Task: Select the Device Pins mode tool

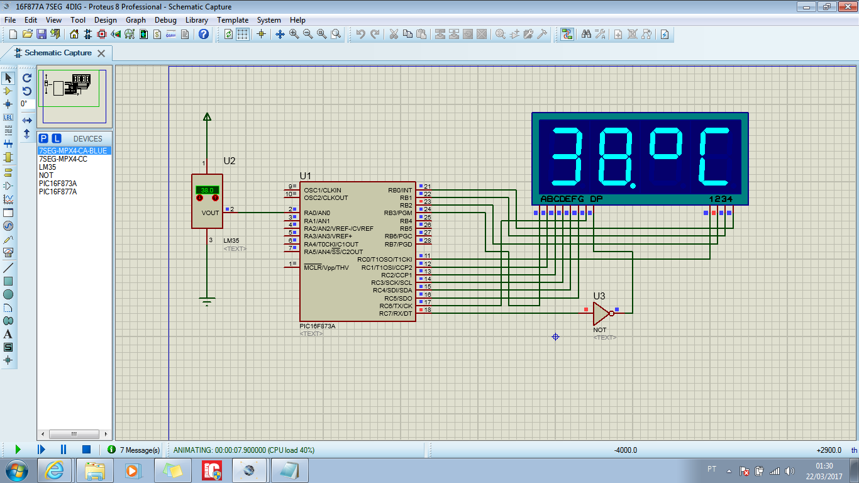Action: [x=8, y=186]
